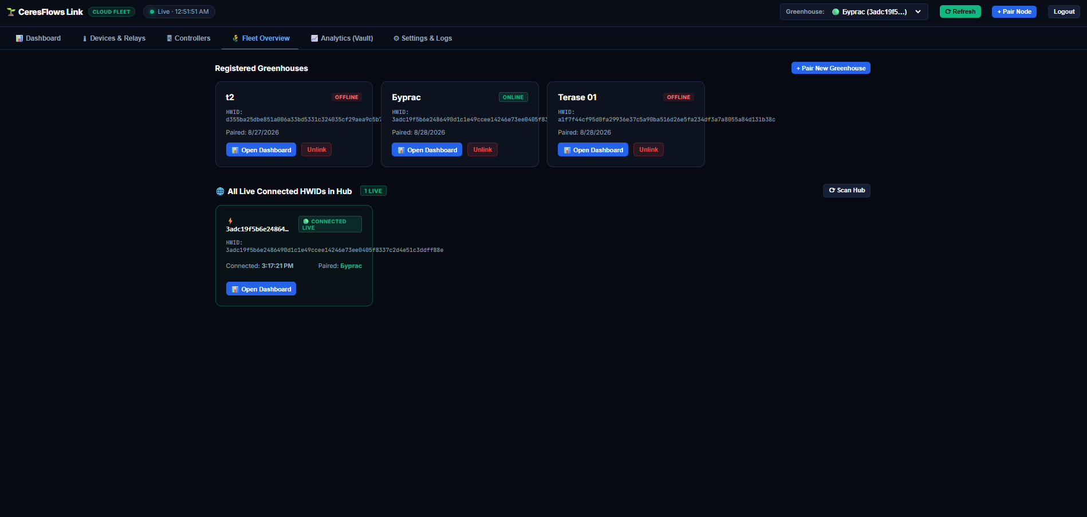Select the Fleet Overview tab
Screen dimensions: 1087x517
(x=261, y=38)
